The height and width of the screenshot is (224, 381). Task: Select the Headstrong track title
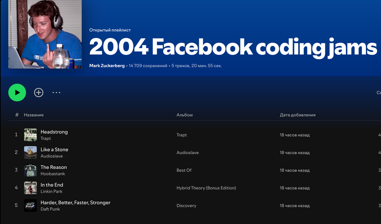(x=54, y=132)
